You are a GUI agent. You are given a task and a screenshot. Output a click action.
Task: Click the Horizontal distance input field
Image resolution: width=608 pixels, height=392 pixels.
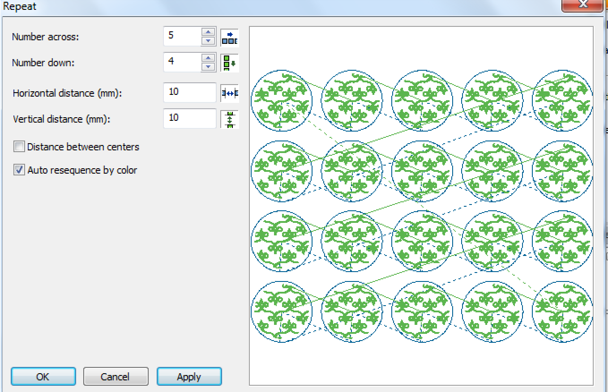tap(190, 93)
